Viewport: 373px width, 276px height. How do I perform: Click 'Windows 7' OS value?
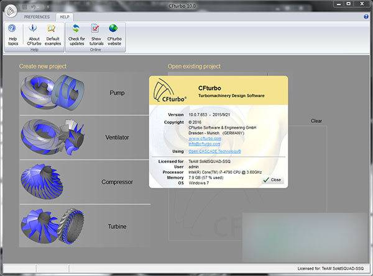(x=199, y=183)
